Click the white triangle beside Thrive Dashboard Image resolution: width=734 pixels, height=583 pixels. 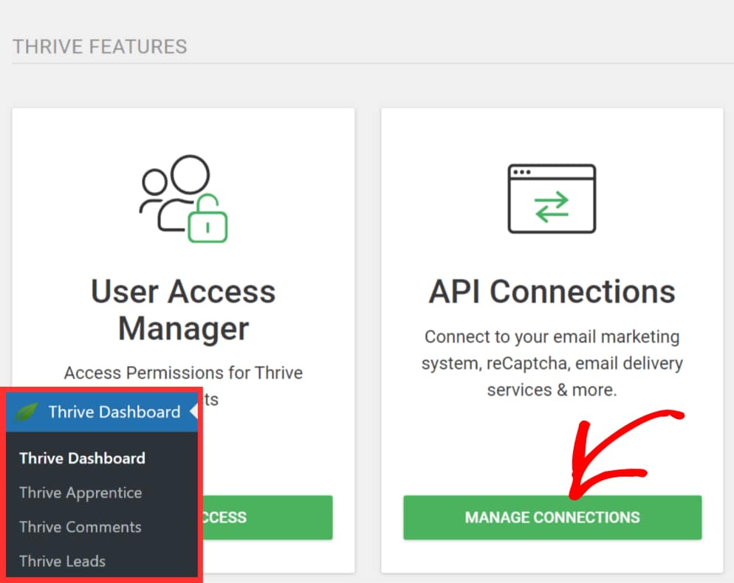193,412
